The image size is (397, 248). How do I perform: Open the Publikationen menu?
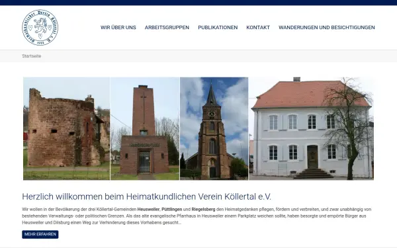tap(218, 27)
